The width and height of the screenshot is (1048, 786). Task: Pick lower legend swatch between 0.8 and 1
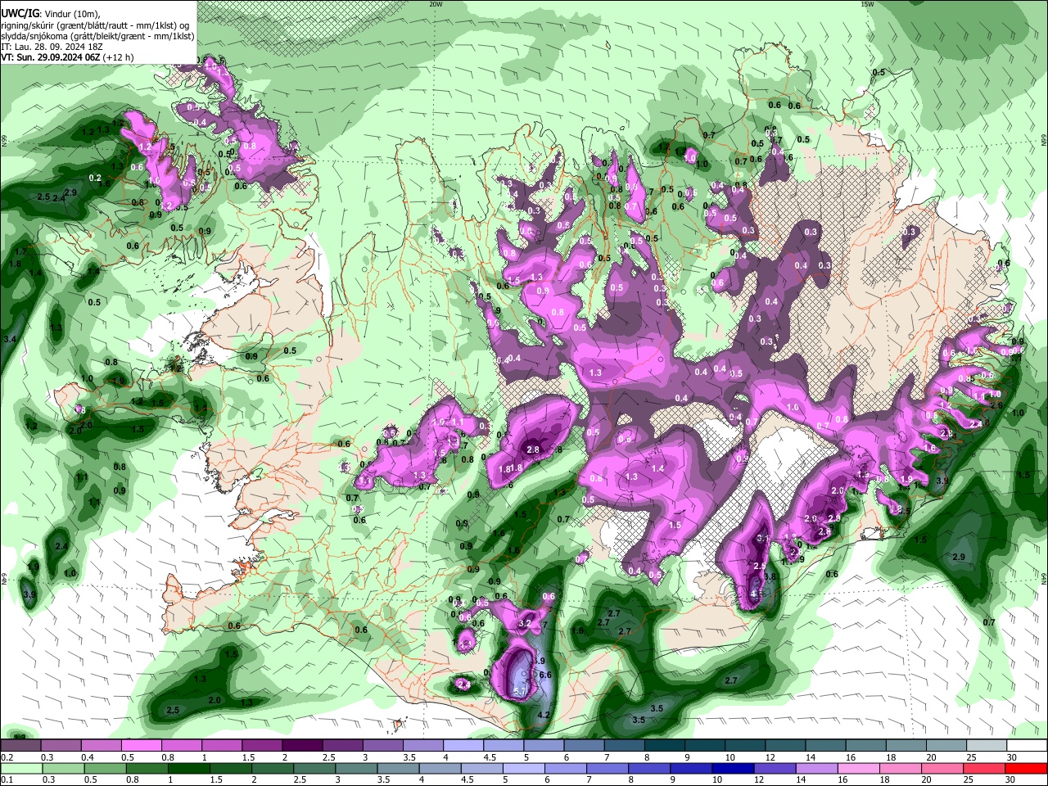(148, 769)
